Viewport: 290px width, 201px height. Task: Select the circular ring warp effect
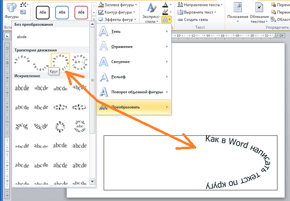click(x=60, y=126)
